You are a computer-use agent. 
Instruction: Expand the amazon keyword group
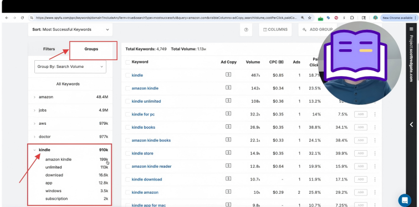(34, 97)
